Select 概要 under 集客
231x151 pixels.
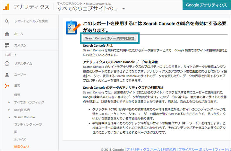point(17,95)
